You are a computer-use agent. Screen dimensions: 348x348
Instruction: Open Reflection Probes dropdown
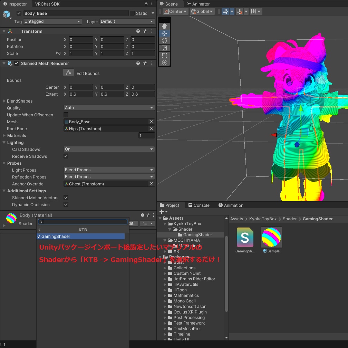point(109,177)
